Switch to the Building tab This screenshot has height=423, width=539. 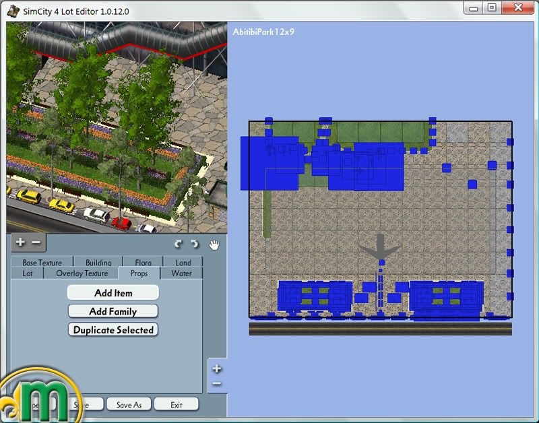[98, 263]
